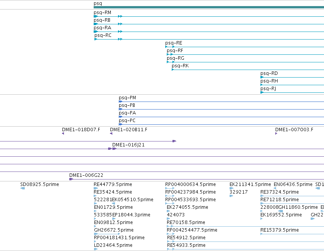Select transcript psq-RH label
324x251 pixels.
269,81
